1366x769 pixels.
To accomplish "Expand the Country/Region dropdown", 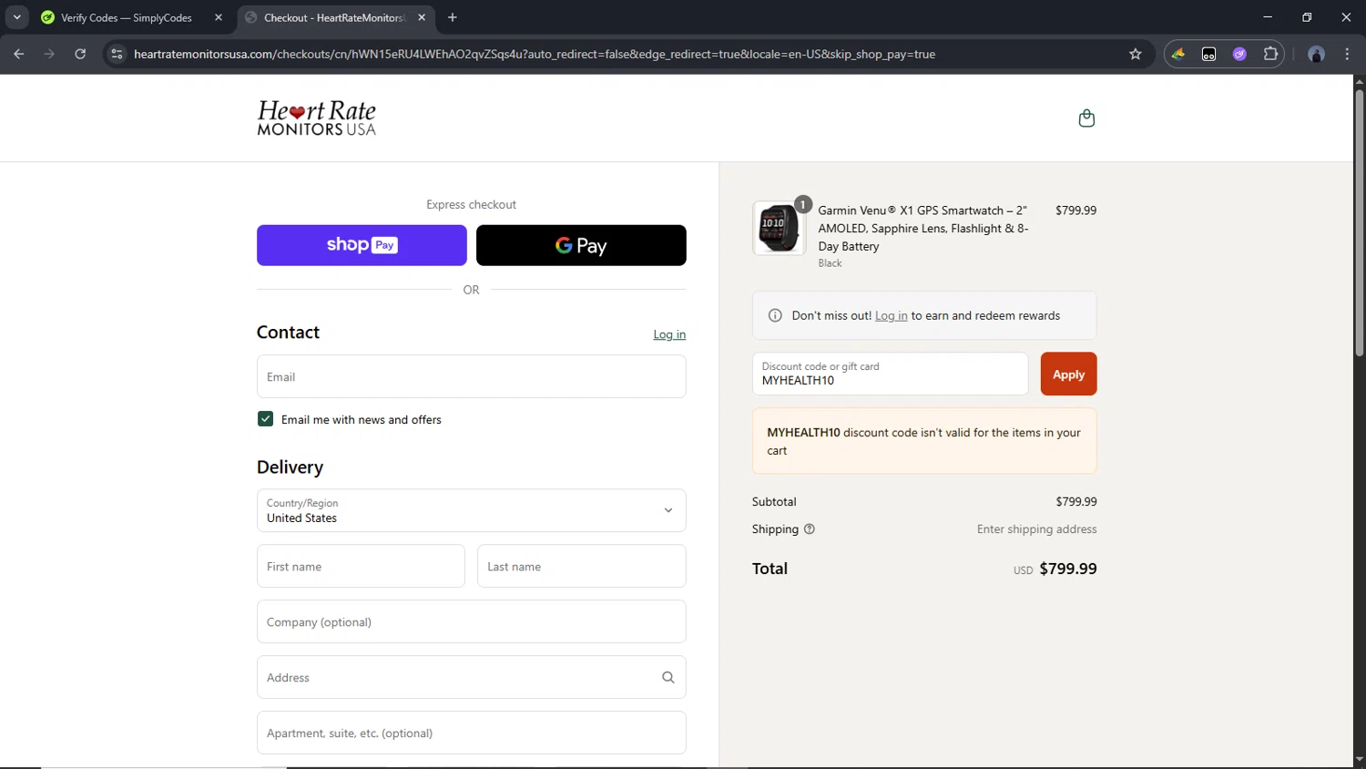I will pyautogui.click(x=471, y=510).
